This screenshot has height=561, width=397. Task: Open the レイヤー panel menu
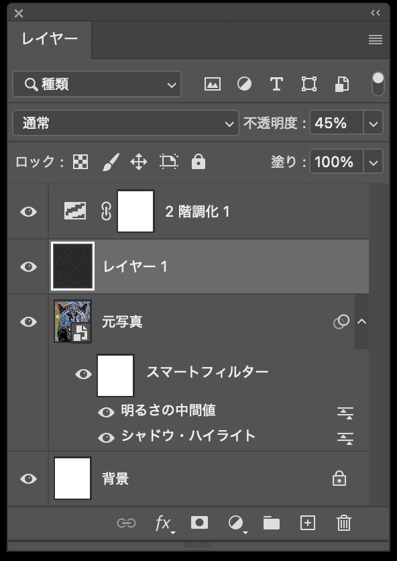[x=376, y=40]
